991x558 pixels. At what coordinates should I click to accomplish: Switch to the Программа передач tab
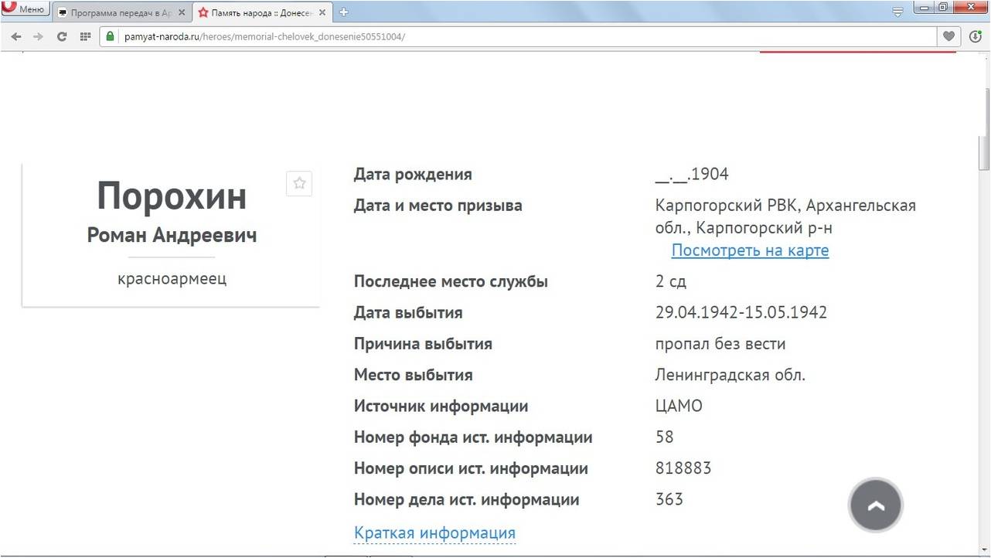click(121, 12)
